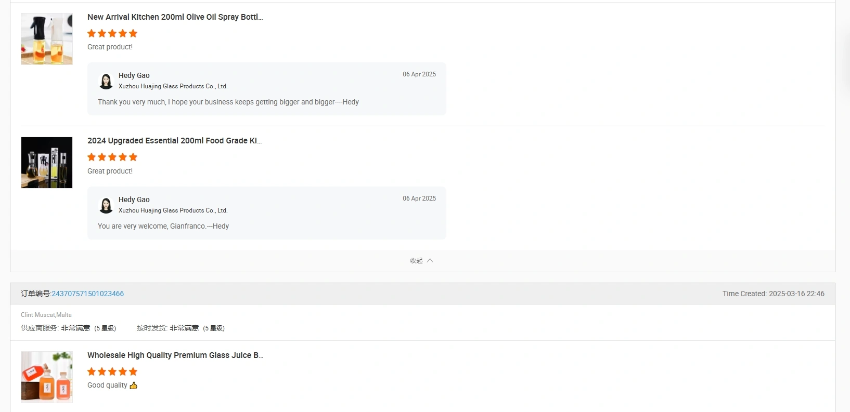Image resolution: width=850 pixels, height=412 pixels.
Task: Open order number 243707571501023466
Action: coord(88,294)
